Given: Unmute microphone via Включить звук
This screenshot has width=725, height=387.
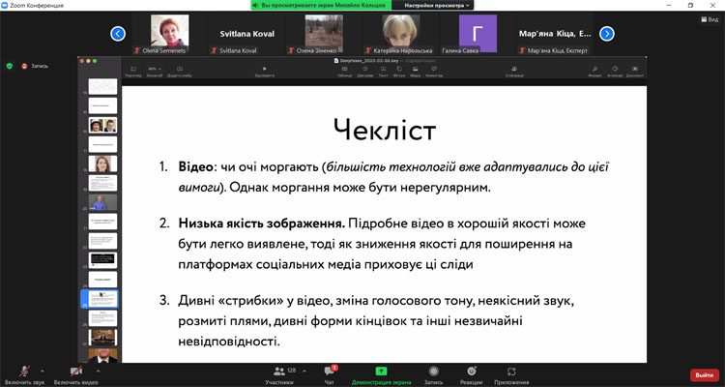Looking at the screenshot, I should tap(24, 374).
